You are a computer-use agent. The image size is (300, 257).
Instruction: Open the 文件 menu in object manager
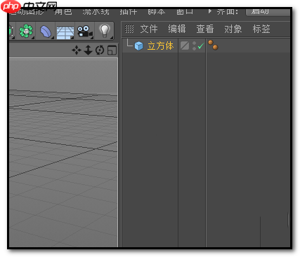click(x=149, y=29)
